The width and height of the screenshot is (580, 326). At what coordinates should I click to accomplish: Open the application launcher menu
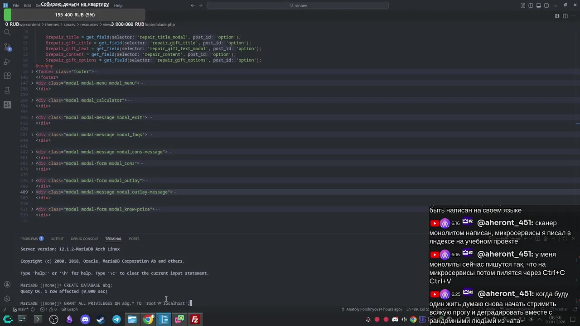[7, 320]
